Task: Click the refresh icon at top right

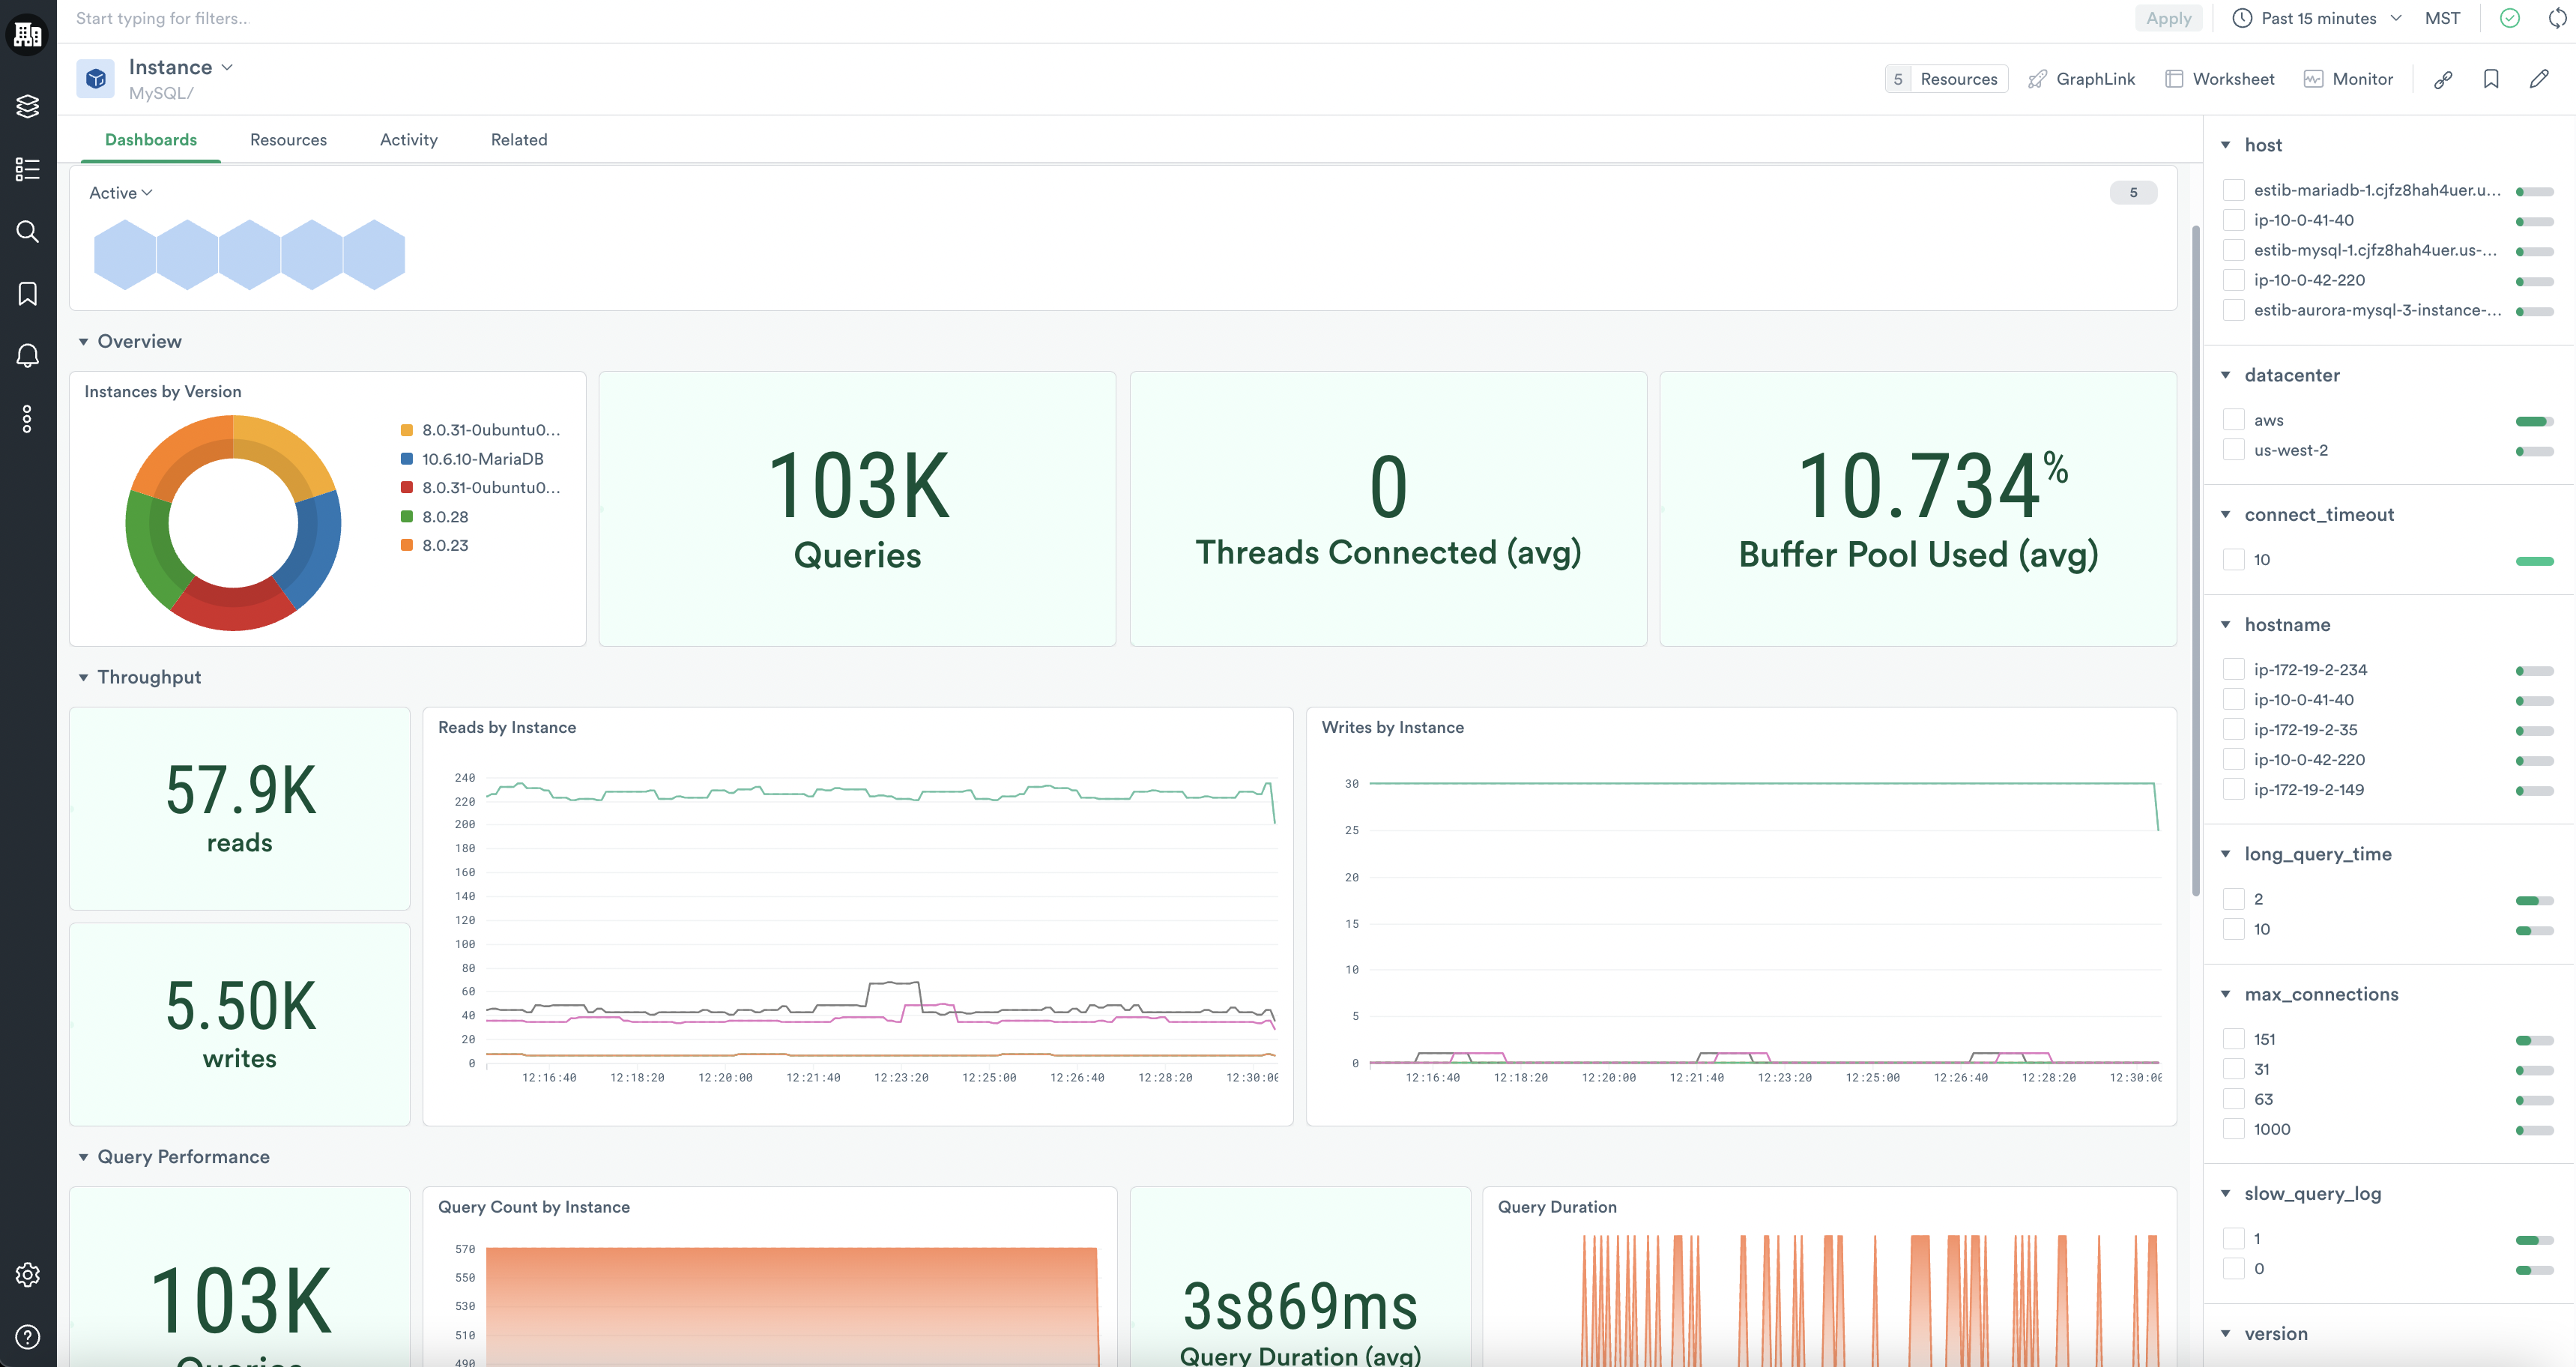Action: pos(2557,18)
